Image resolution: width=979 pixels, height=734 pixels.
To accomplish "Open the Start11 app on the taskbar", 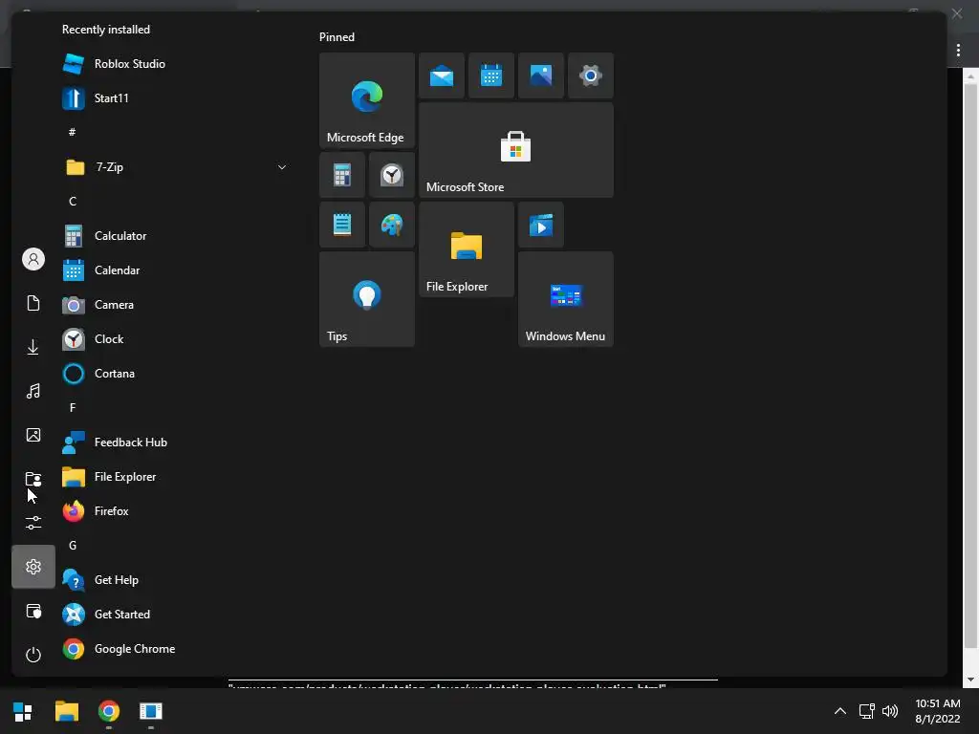I will [150, 711].
